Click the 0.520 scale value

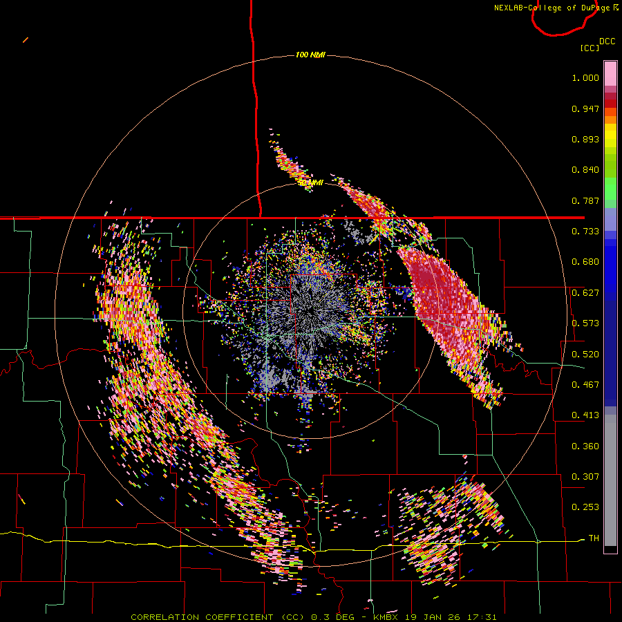click(585, 355)
